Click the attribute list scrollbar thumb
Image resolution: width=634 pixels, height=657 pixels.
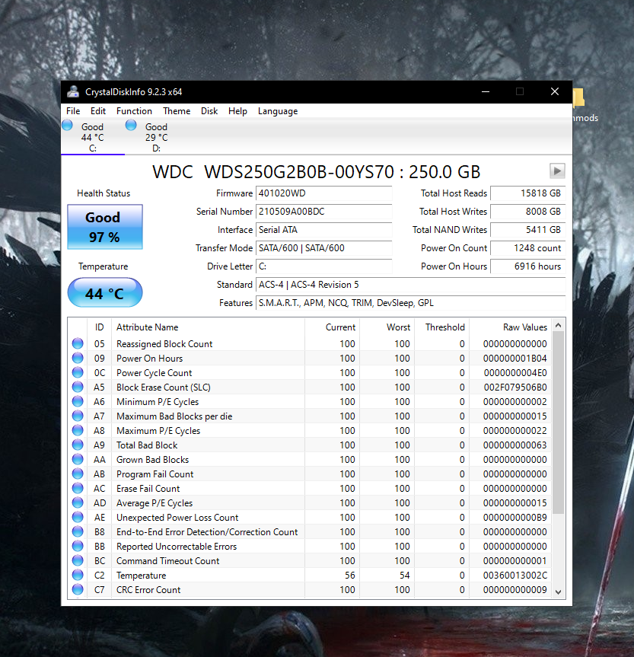[558, 423]
